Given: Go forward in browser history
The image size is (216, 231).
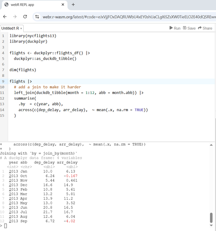Looking at the screenshot, I should point(15,17).
